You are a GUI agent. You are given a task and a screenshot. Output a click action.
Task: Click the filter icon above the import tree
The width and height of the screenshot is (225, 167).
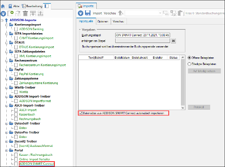pyautogui.click(x=3, y=13)
